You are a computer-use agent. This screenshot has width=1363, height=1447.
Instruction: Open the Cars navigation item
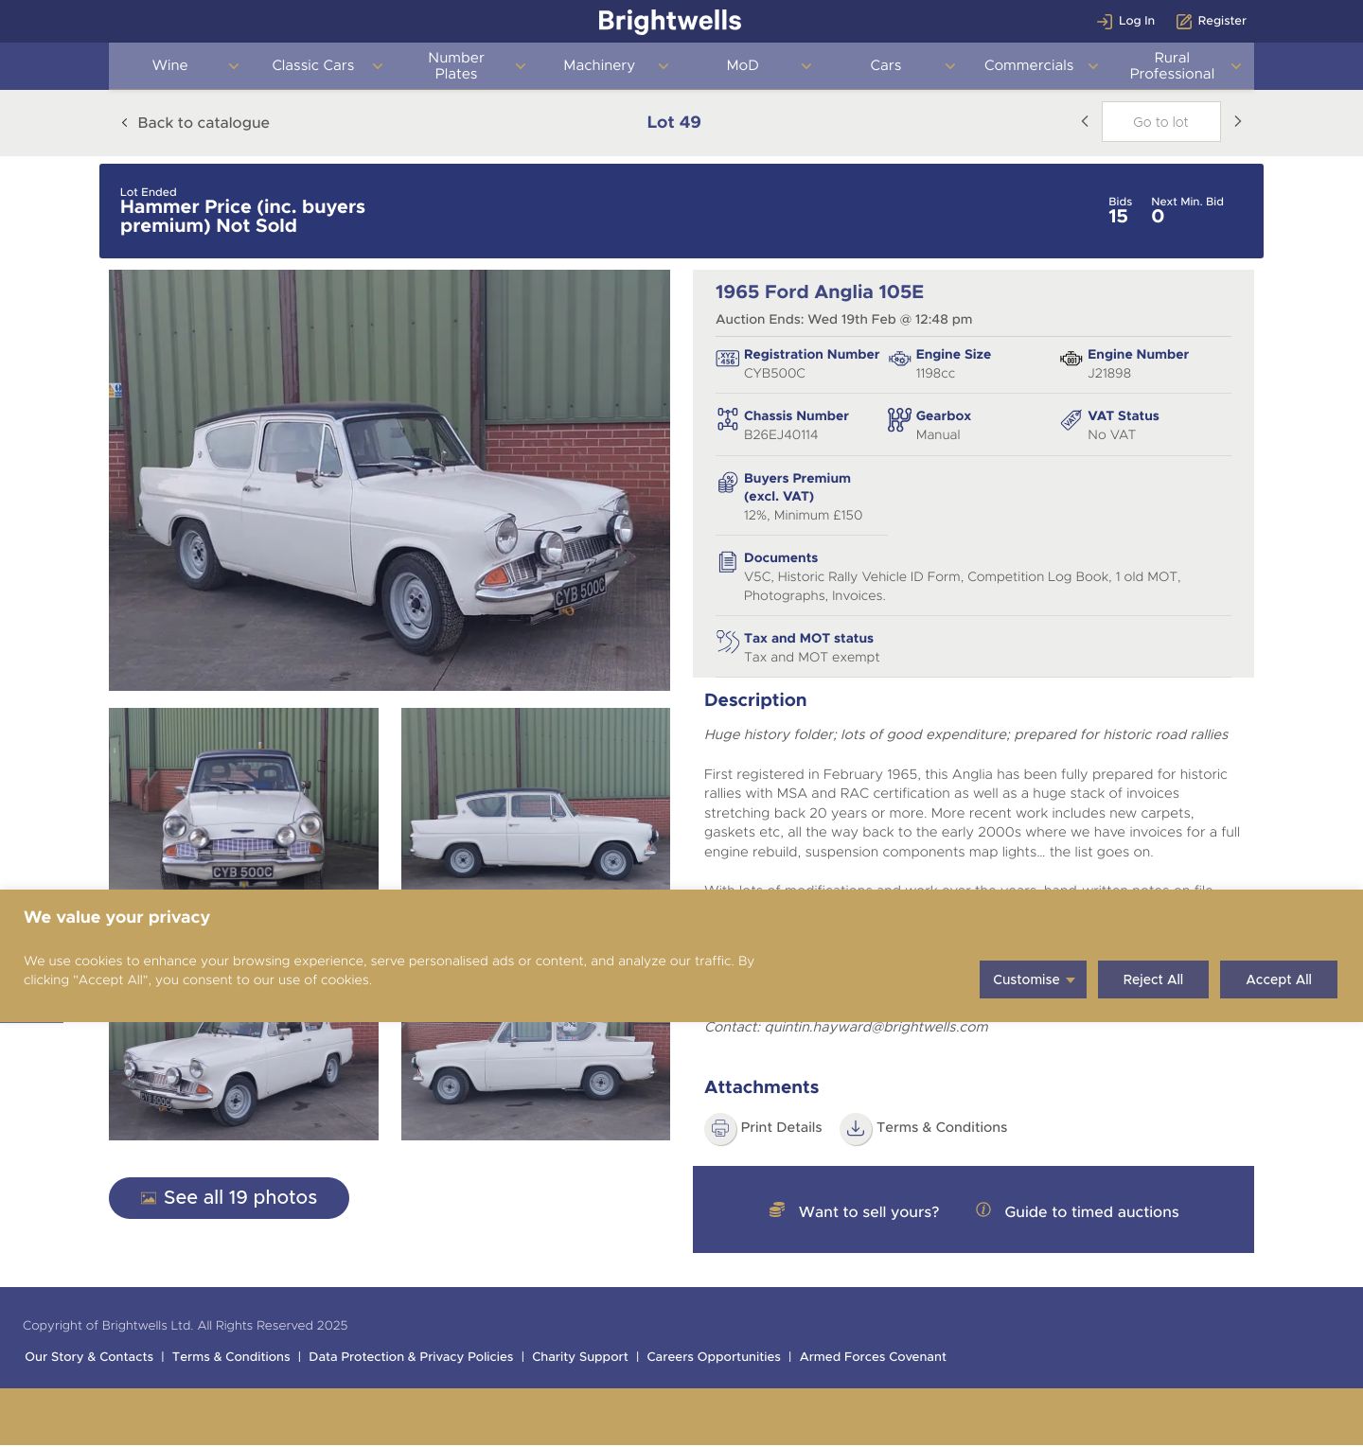pos(885,65)
